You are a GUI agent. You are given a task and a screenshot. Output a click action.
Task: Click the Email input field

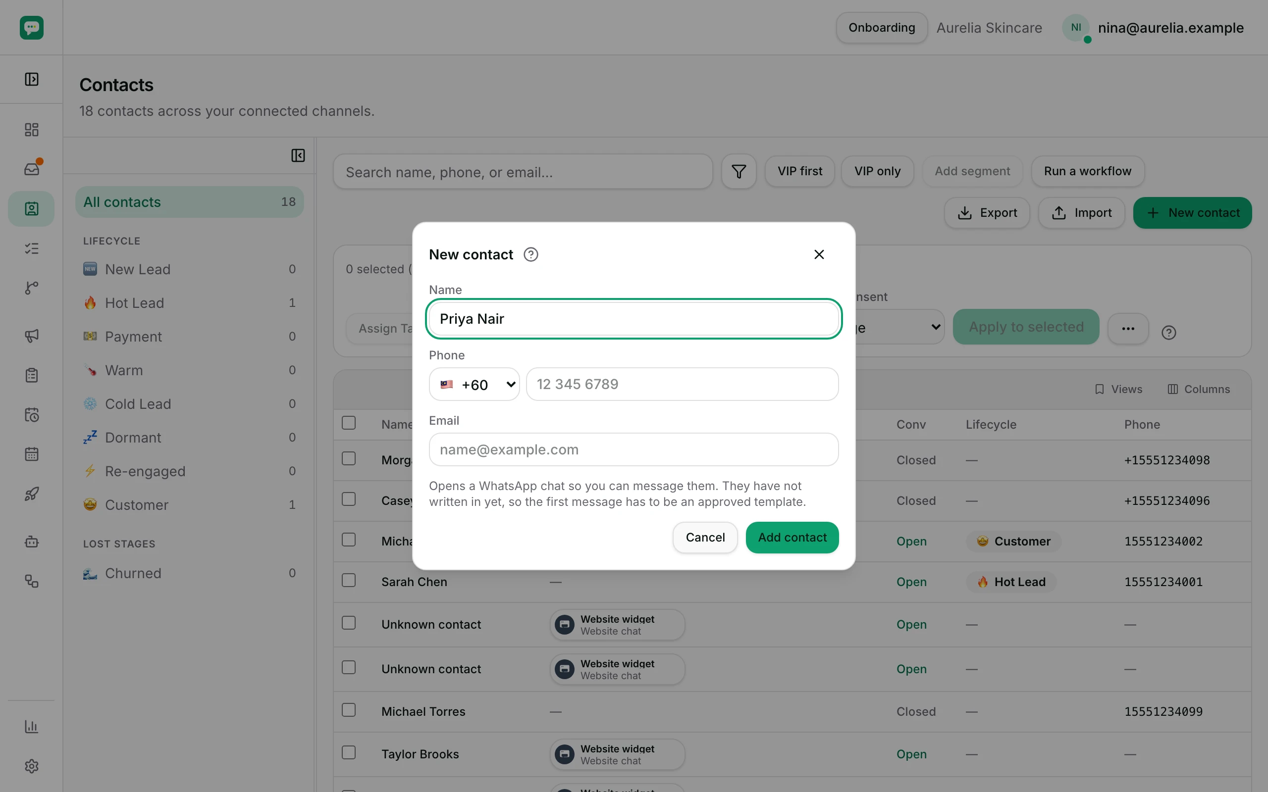point(634,449)
